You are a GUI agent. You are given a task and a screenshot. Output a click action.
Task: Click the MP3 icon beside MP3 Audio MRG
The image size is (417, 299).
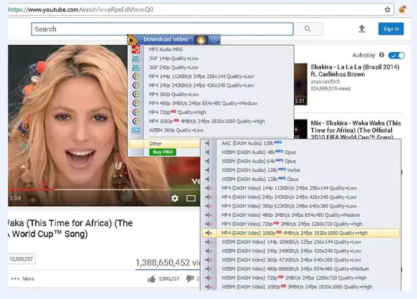(136, 49)
